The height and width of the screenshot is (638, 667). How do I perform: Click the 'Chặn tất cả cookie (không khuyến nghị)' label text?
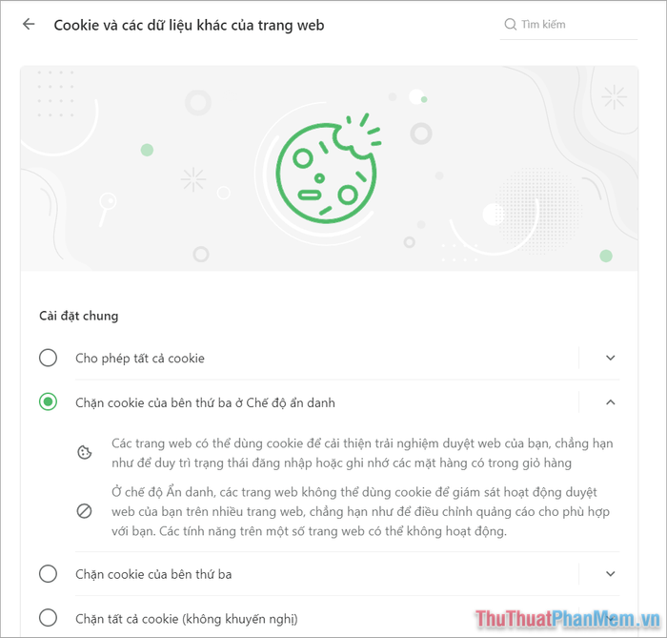click(x=187, y=619)
